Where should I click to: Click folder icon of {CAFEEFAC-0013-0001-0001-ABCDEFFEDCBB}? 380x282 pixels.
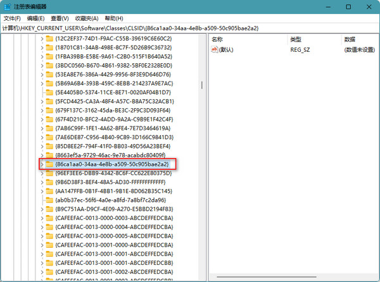click(x=49, y=263)
